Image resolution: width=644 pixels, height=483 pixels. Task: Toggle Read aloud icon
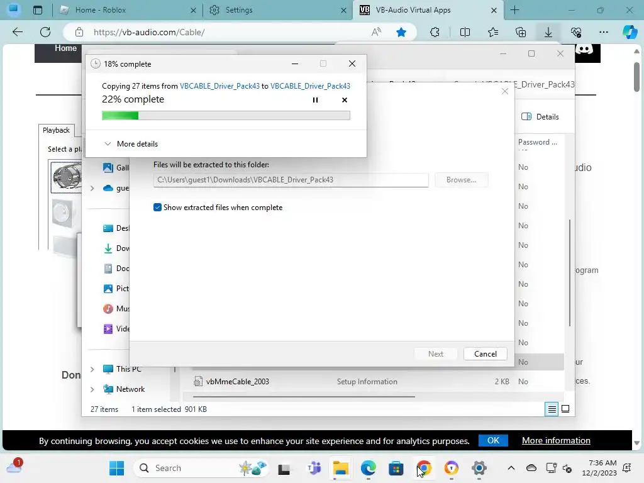tap(376, 32)
